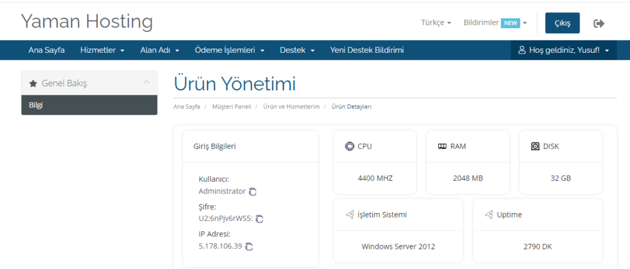Click the İşletim Sistemi paper-plane icon
The image size is (630, 269).
click(x=349, y=214)
